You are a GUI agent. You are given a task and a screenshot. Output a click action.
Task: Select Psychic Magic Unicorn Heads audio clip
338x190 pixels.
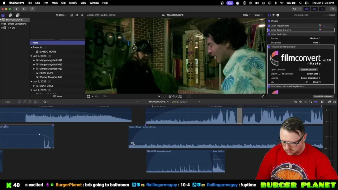pos(226,137)
